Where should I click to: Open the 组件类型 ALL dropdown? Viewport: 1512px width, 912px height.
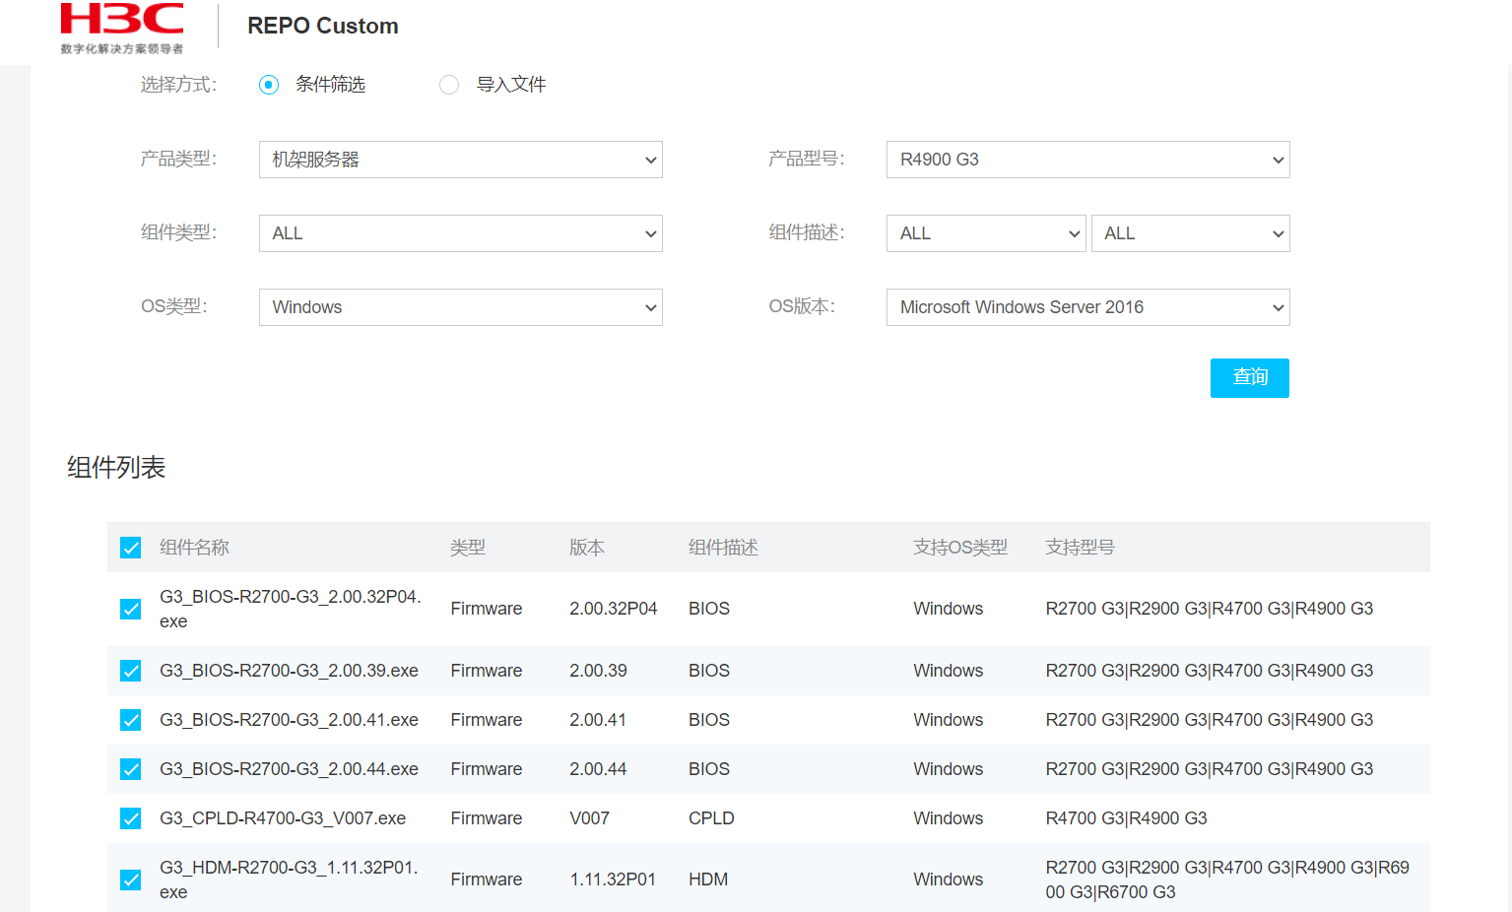click(x=460, y=233)
